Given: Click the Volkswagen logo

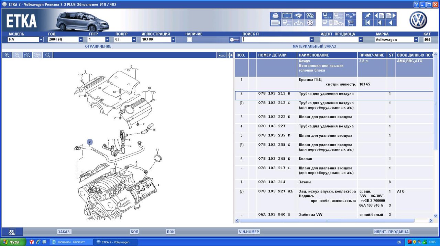Looking at the screenshot, I should [418, 20].
